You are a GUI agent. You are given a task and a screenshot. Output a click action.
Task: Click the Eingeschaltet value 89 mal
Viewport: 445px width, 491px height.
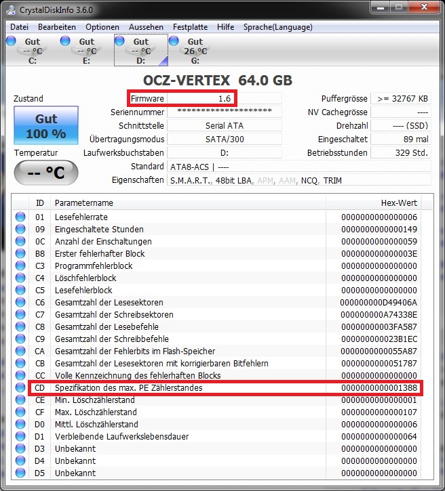(401, 139)
